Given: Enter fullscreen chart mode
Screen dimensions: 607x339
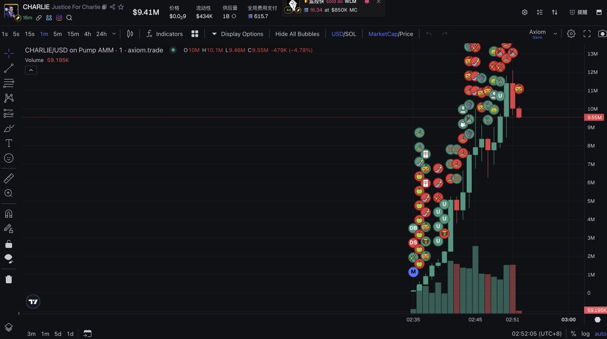Looking at the screenshot, I should coord(587,34).
